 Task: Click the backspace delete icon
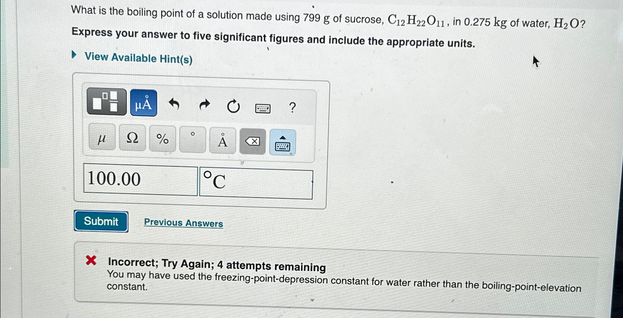click(252, 141)
